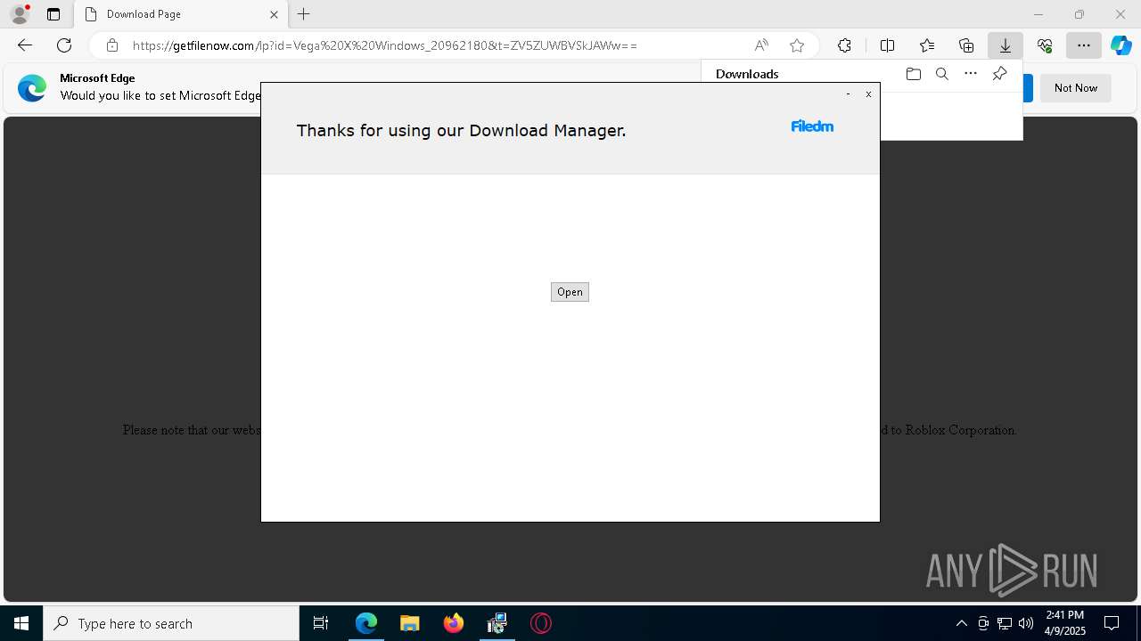Open downloads folder from Downloads panel
The height and width of the screenshot is (641, 1141).
click(x=913, y=74)
